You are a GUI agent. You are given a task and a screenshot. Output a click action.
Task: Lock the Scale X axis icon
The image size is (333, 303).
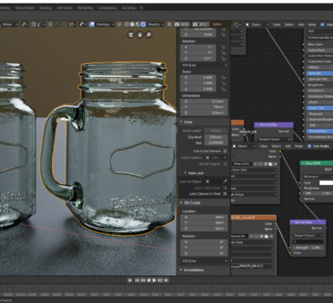224,77
